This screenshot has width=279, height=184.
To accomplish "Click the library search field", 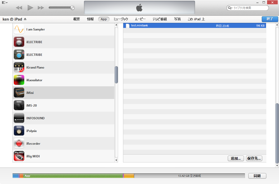I will point(248,8).
